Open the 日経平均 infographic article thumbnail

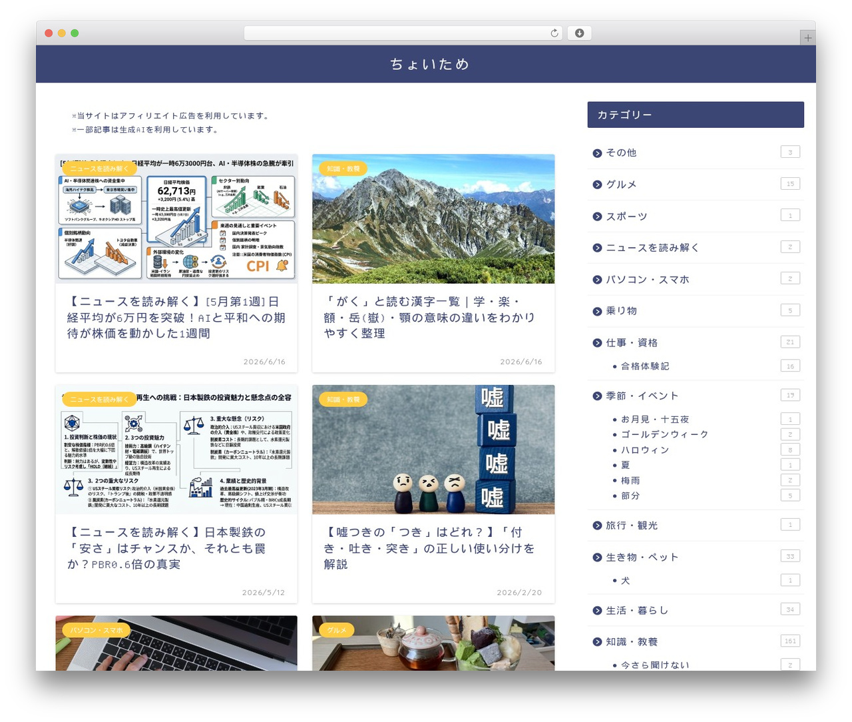176,219
